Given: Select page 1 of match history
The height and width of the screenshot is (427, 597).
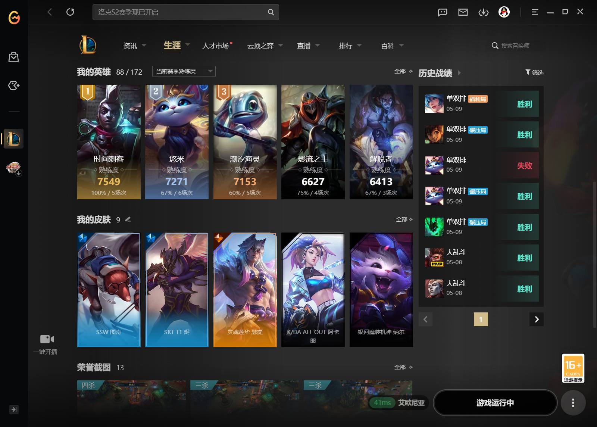Looking at the screenshot, I should pos(481,319).
